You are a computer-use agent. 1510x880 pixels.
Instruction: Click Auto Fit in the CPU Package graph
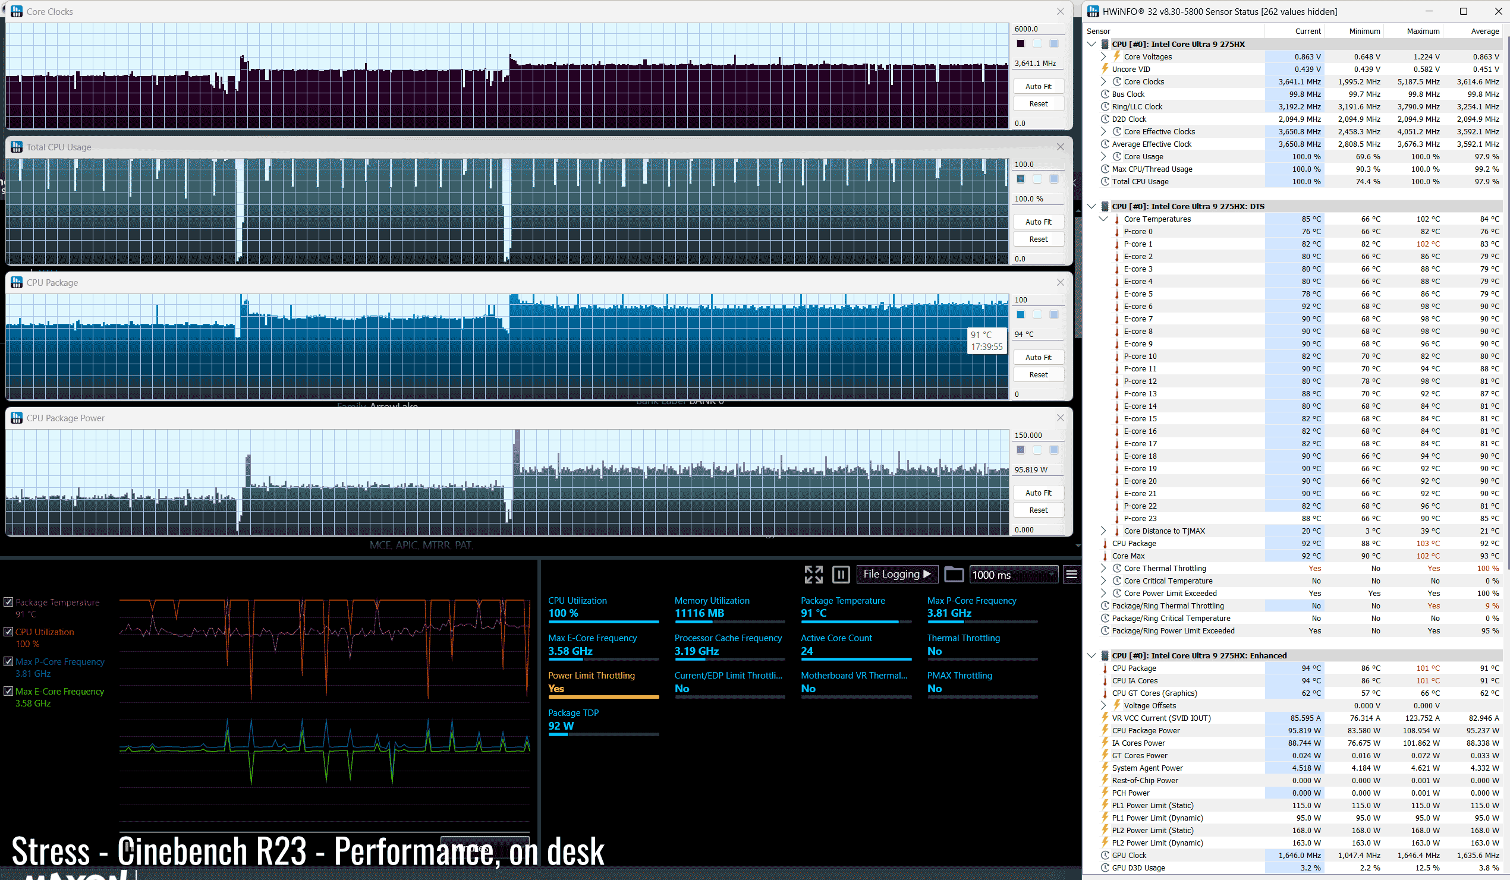[1038, 357]
